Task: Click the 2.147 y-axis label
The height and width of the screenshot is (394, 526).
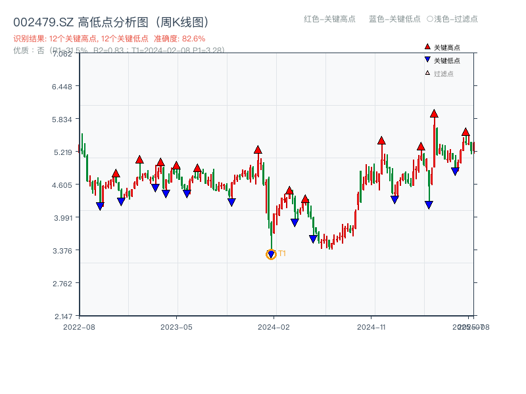Action: pos(63,317)
